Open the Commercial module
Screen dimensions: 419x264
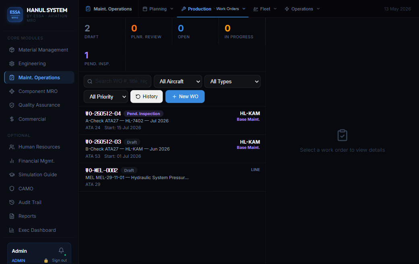click(x=39, y=119)
